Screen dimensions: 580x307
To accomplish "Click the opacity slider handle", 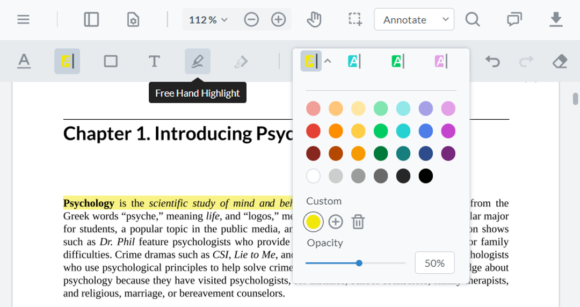I will click(359, 263).
